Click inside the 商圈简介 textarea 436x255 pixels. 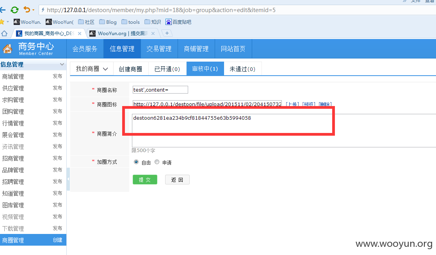tap(284, 130)
